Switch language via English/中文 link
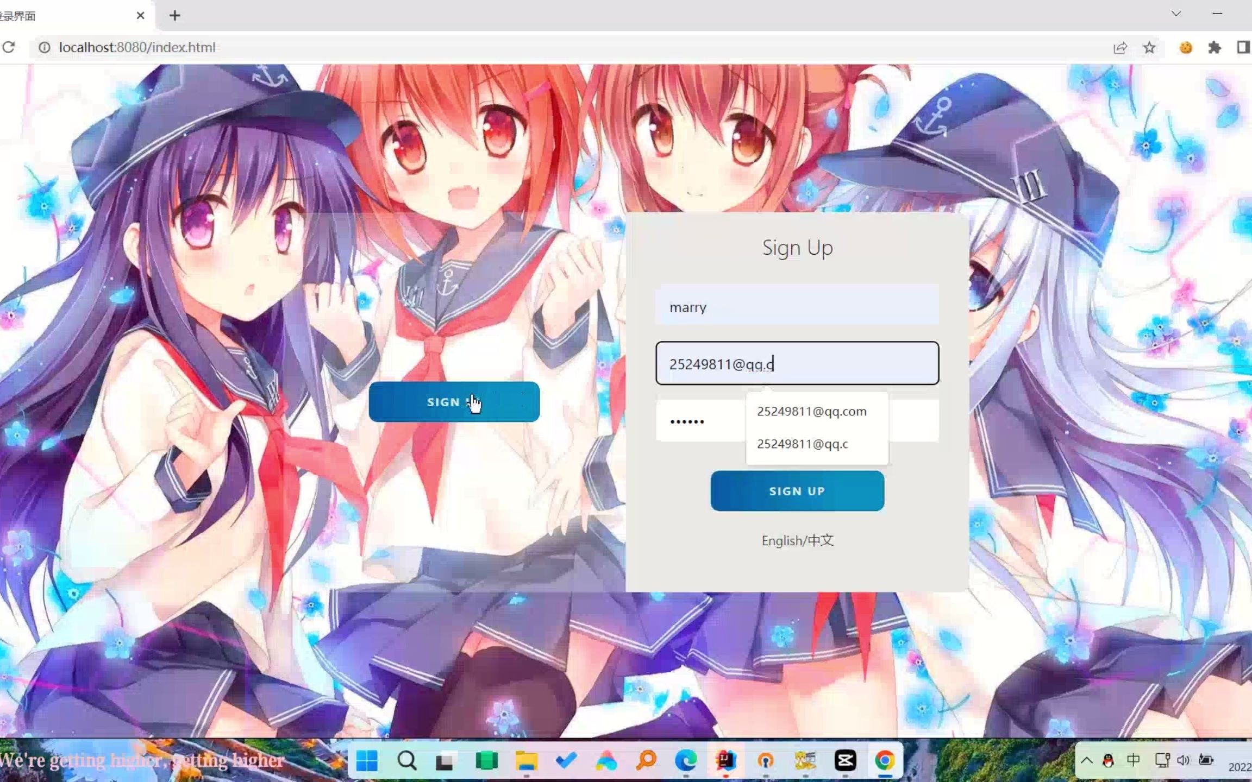This screenshot has width=1252, height=782. (797, 540)
